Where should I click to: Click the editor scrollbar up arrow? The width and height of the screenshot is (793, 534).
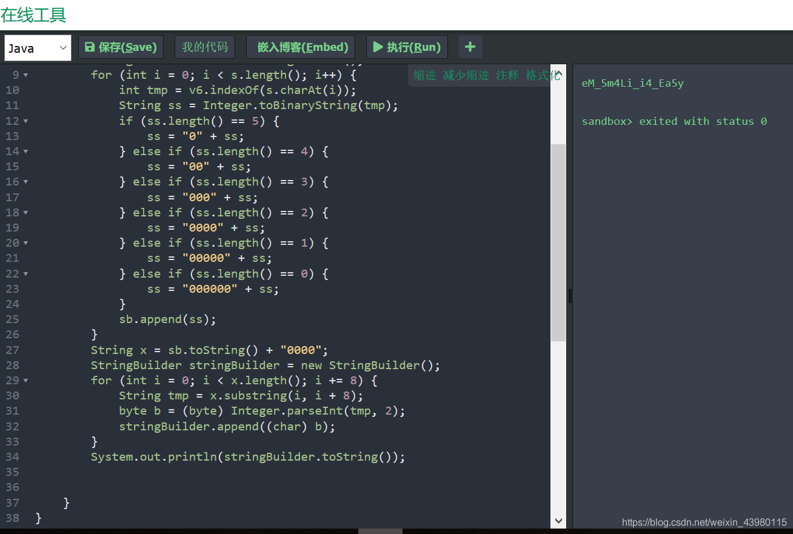pos(558,72)
